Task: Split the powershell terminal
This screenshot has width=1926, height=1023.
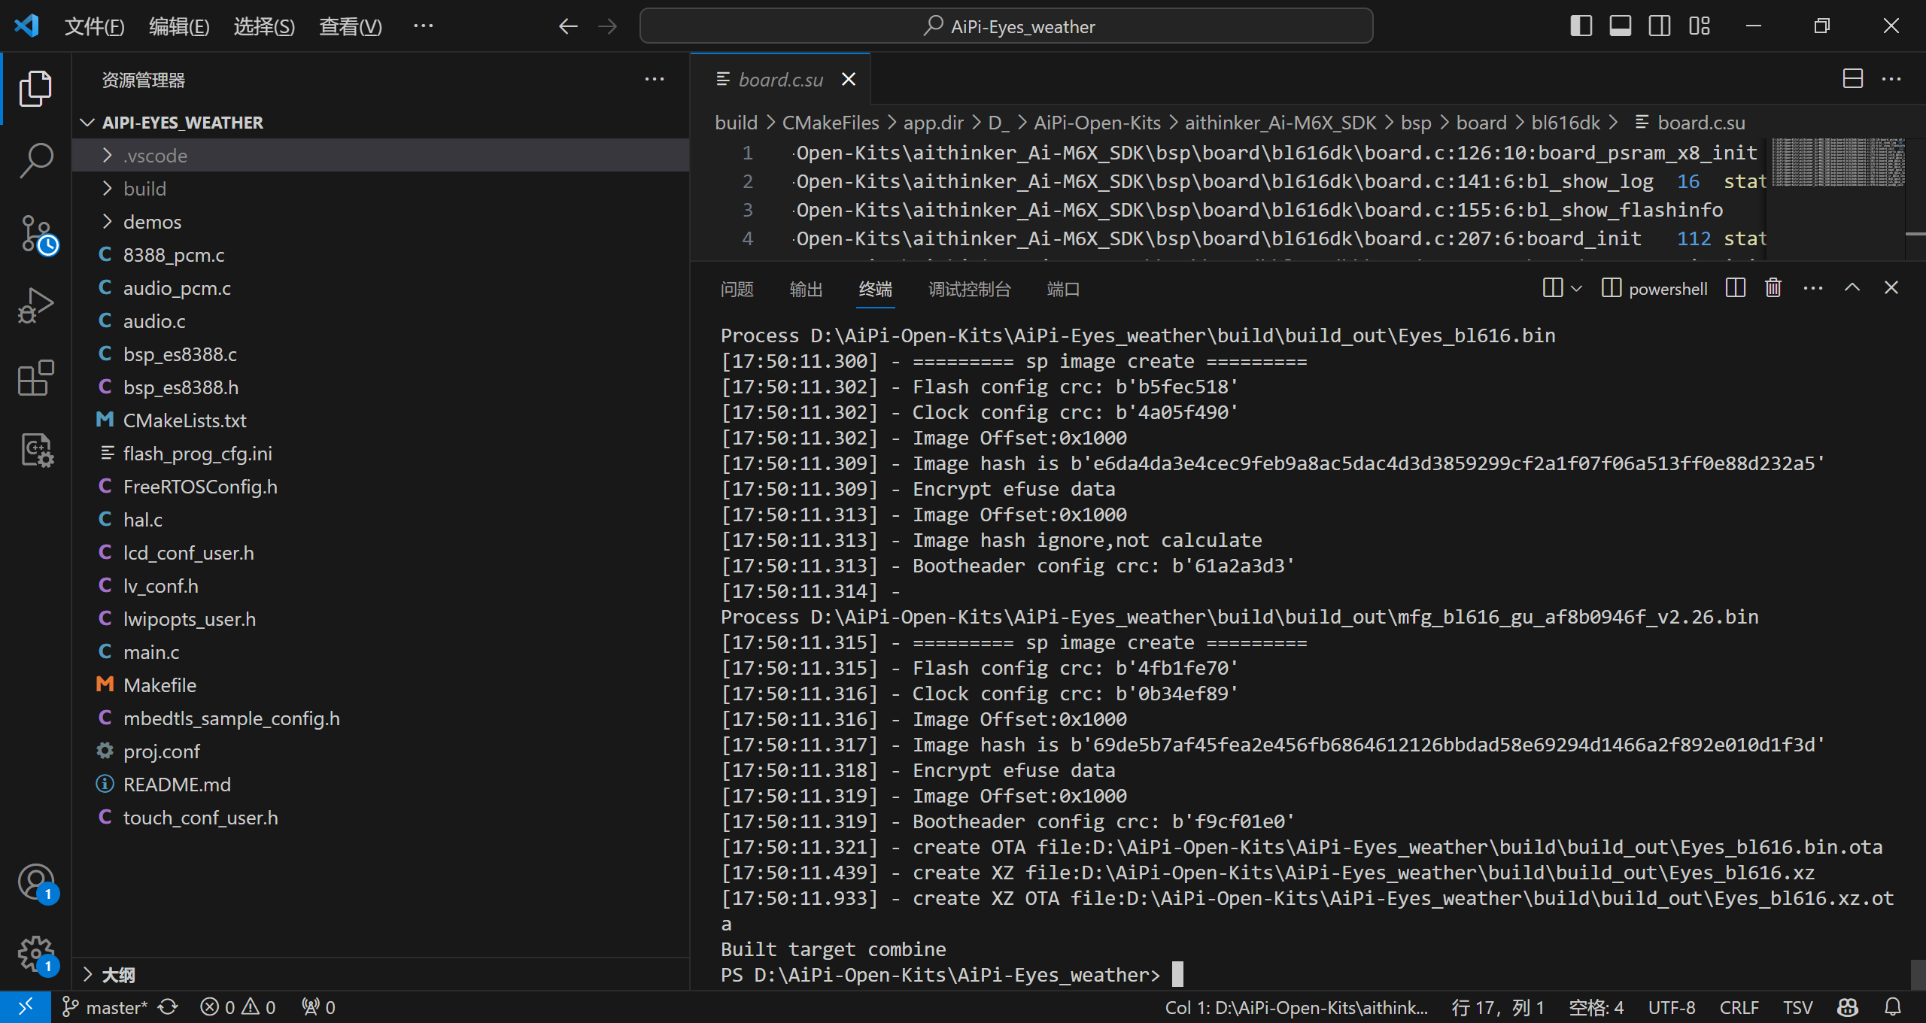Action: click(1735, 288)
